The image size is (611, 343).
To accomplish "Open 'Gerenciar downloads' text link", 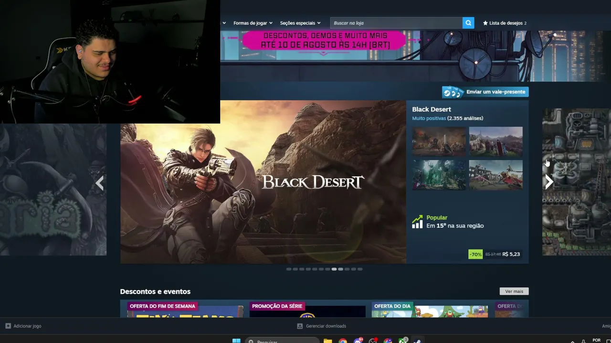I will coord(326,326).
